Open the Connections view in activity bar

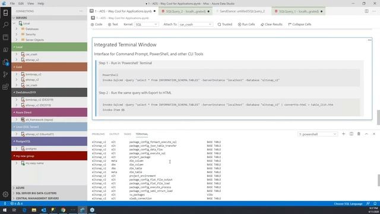[x=5, y=12]
